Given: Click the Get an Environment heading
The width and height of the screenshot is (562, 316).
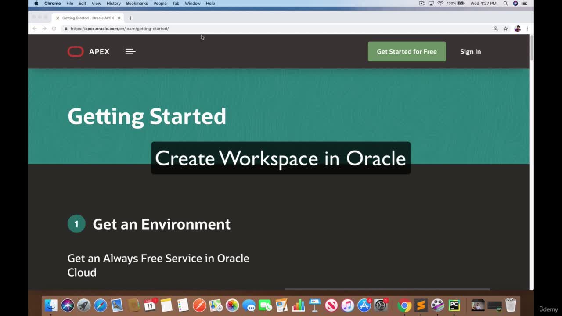Looking at the screenshot, I should click(x=162, y=224).
